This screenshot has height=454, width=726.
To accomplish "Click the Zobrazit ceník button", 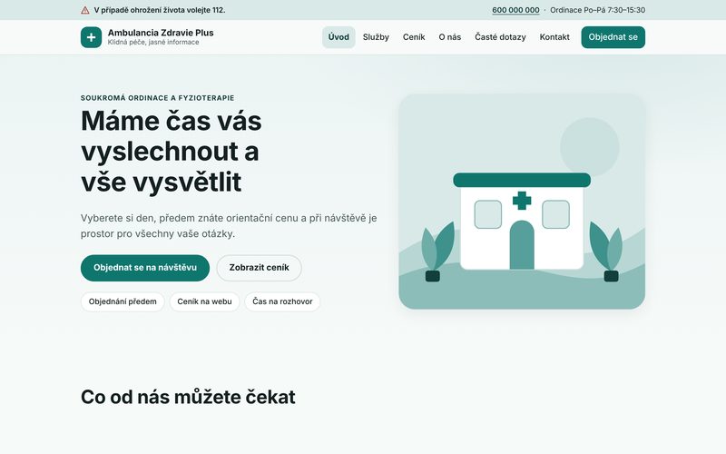I will click(x=259, y=268).
